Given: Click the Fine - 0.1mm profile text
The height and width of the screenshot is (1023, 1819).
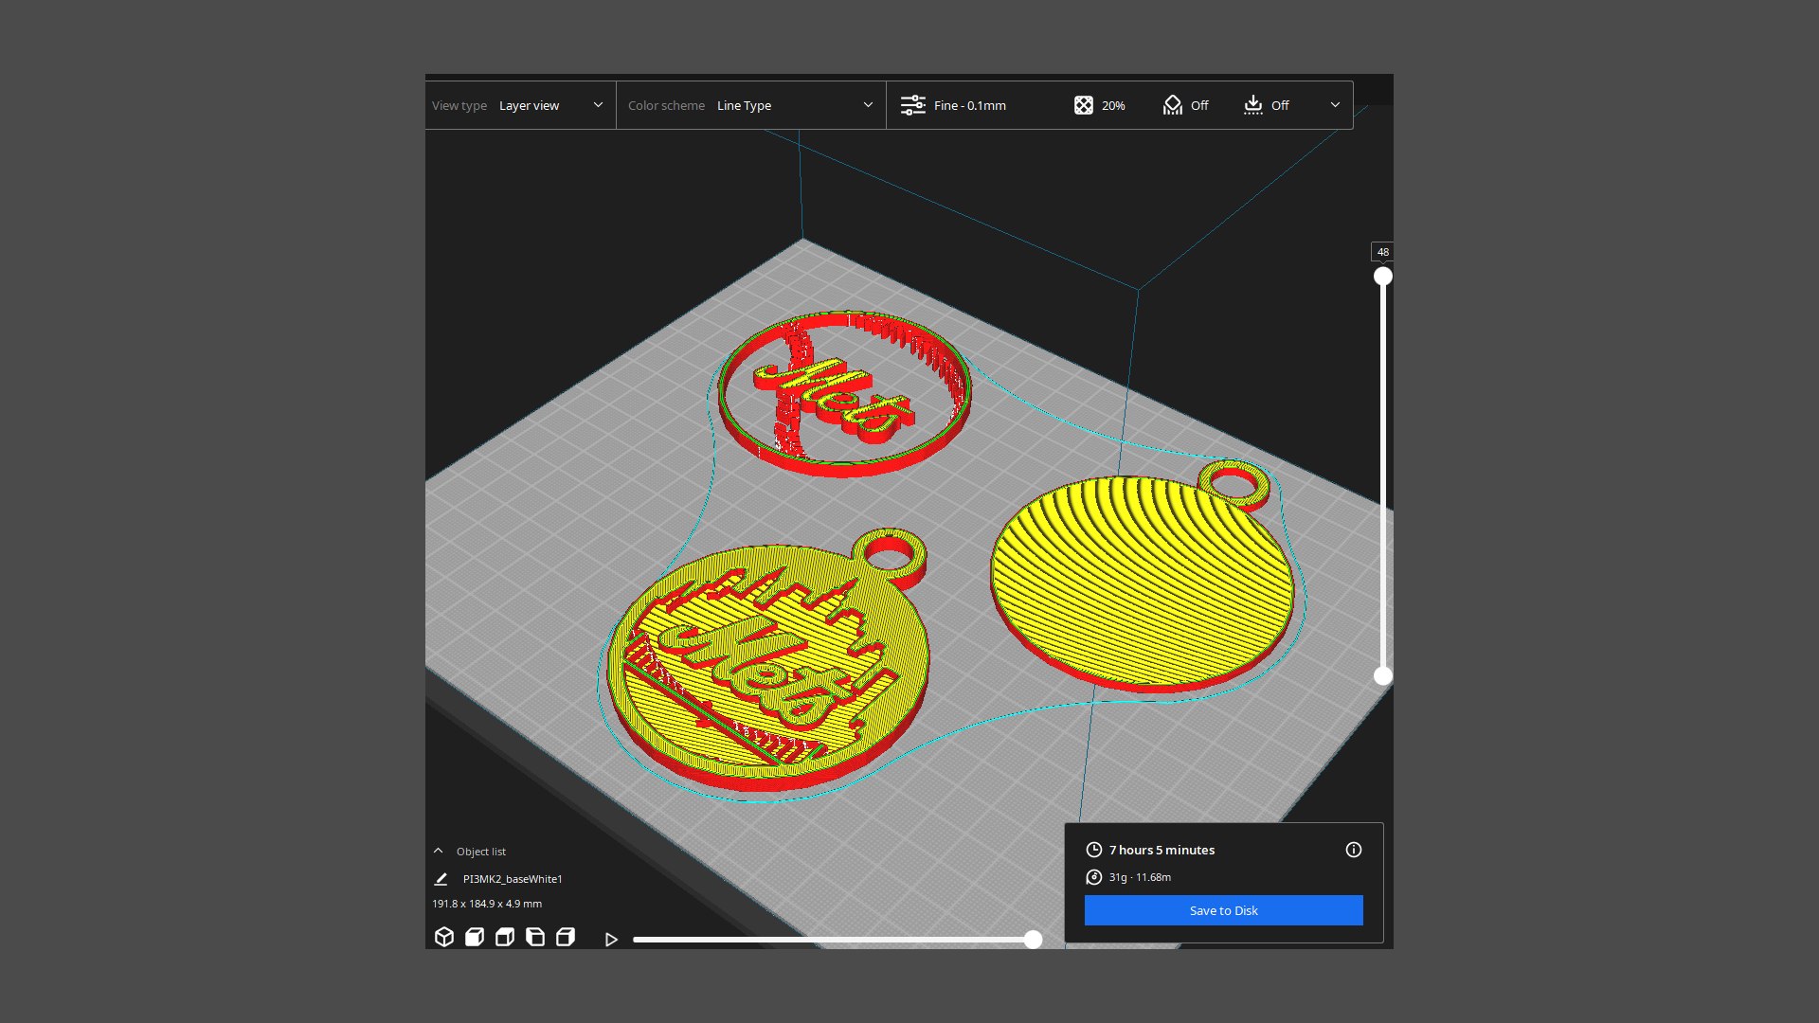Looking at the screenshot, I should (970, 105).
